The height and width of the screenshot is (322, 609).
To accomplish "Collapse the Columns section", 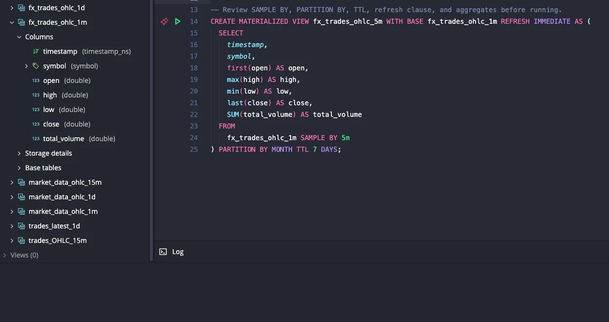I will click(19, 37).
